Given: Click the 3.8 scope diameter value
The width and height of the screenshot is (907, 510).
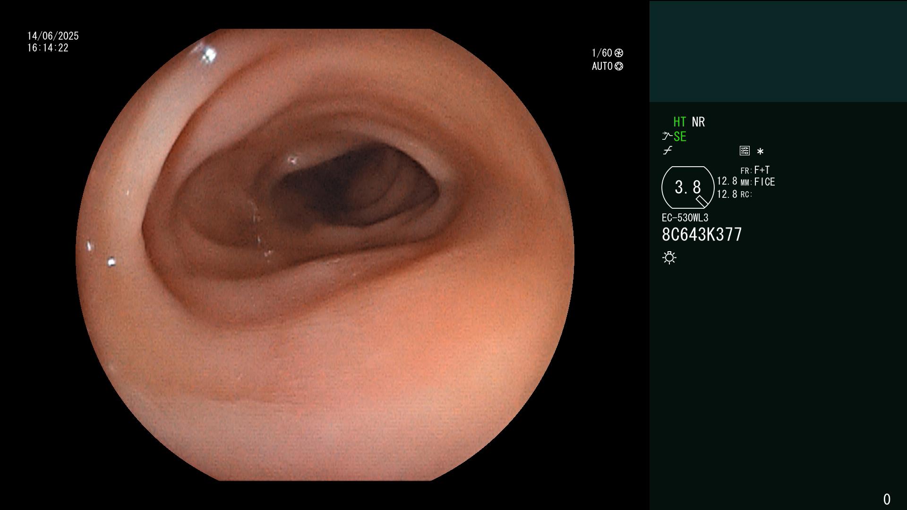Looking at the screenshot, I should (688, 187).
